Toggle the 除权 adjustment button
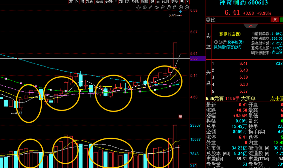This screenshot has width=283, height=168. 145,1
